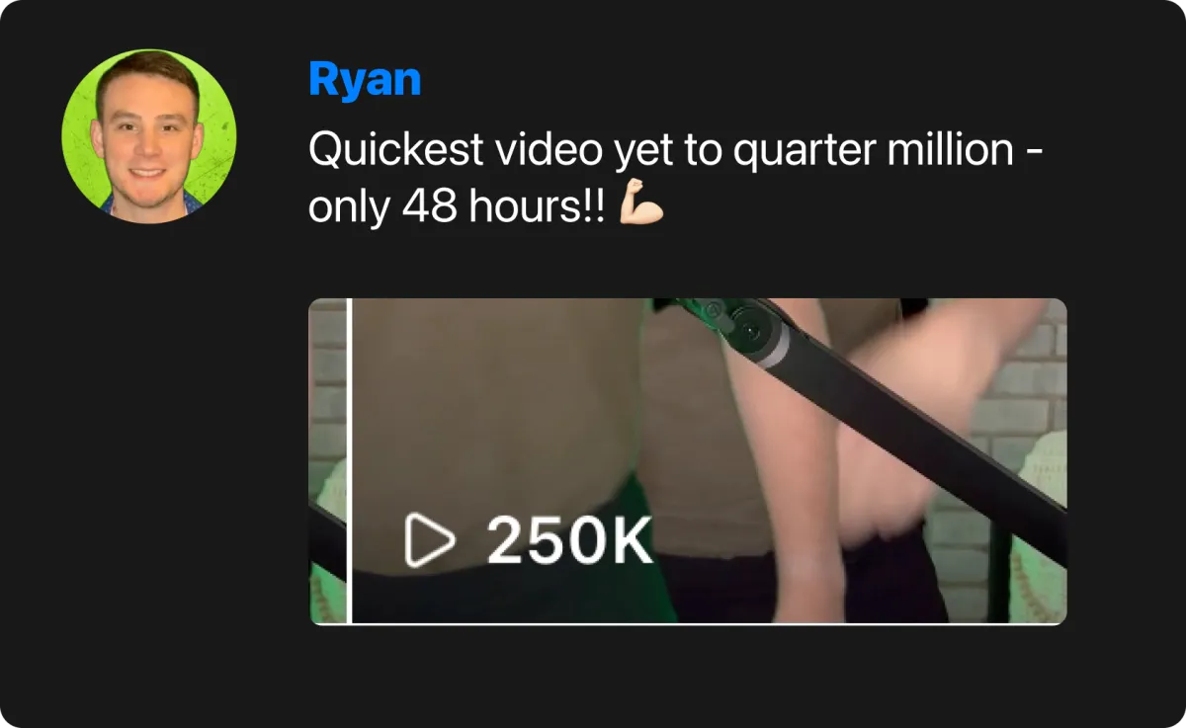Viewport: 1186px width, 728px height.
Task: Click the empty dark area below the avatar
Action: click(149, 445)
